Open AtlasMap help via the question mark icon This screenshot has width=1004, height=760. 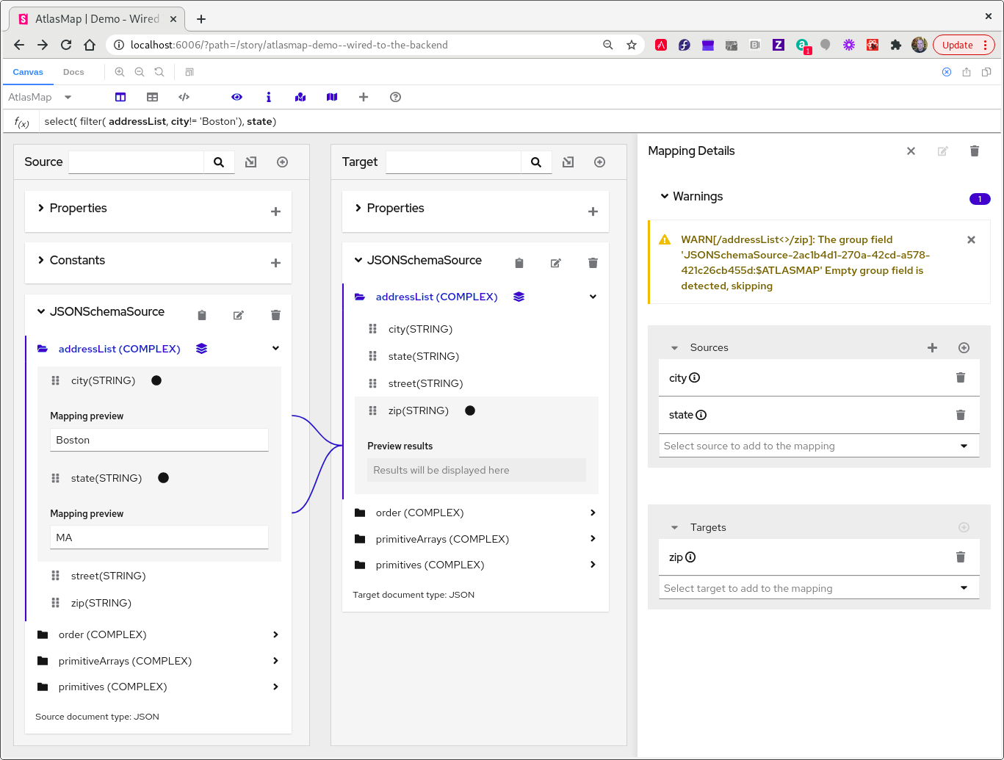pos(395,96)
